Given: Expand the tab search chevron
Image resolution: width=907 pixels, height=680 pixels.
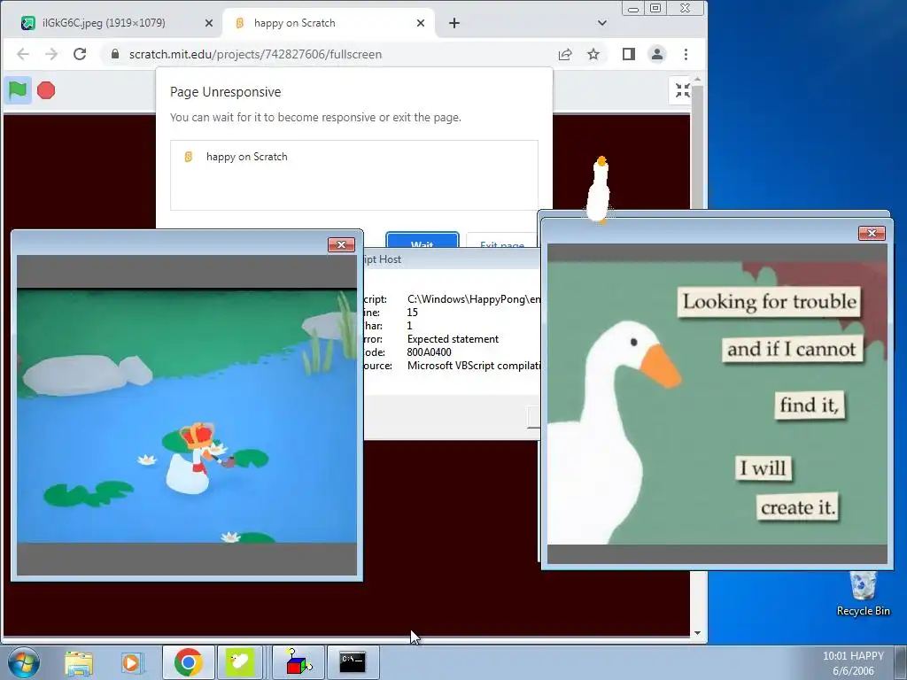Looking at the screenshot, I should coord(602,23).
